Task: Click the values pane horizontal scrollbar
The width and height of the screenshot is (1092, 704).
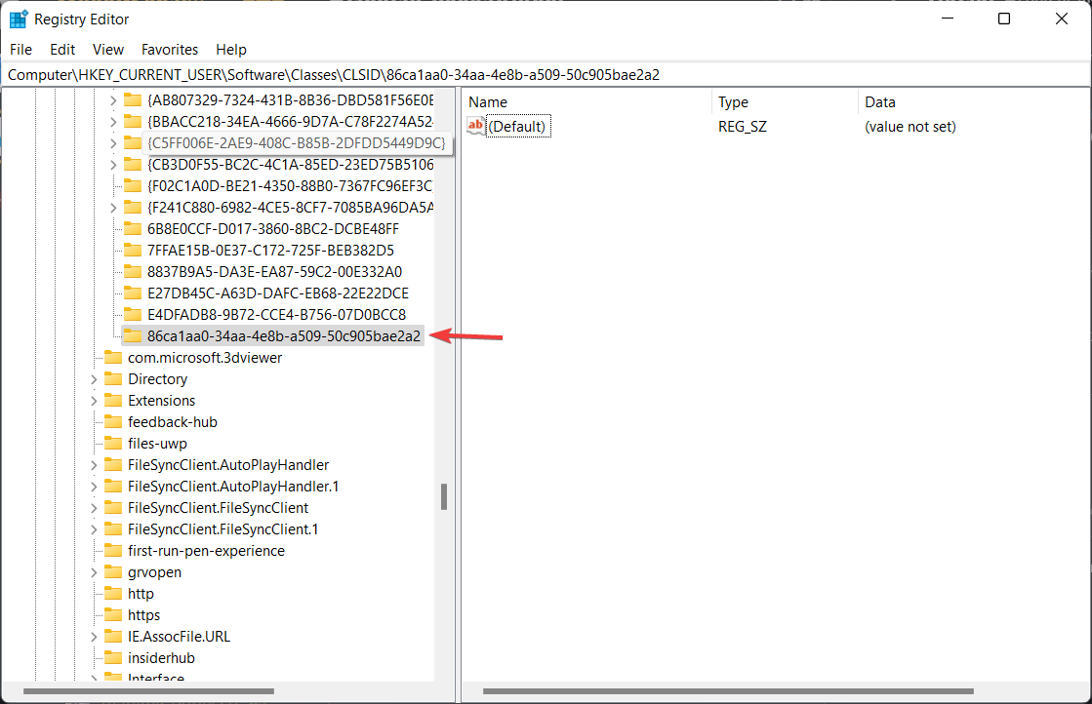Action: coord(728,691)
